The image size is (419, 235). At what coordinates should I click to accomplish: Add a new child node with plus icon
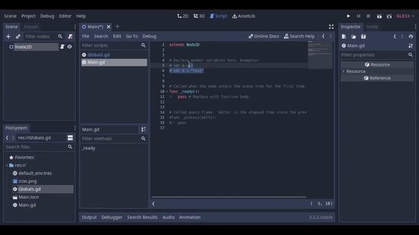[x=9, y=37]
